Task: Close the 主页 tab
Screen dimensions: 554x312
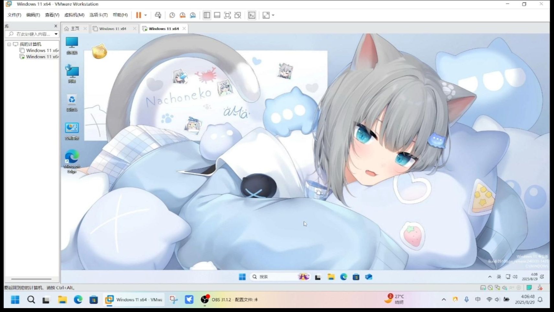Action: coord(85,28)
